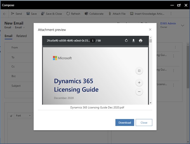Pop out the Compose window

(179, 5)
